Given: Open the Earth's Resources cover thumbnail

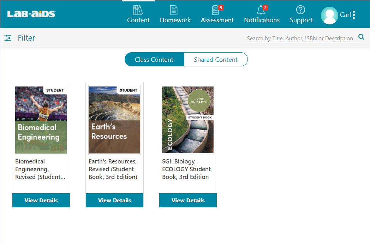Looking at the screenshot, I should click(114, 120).
